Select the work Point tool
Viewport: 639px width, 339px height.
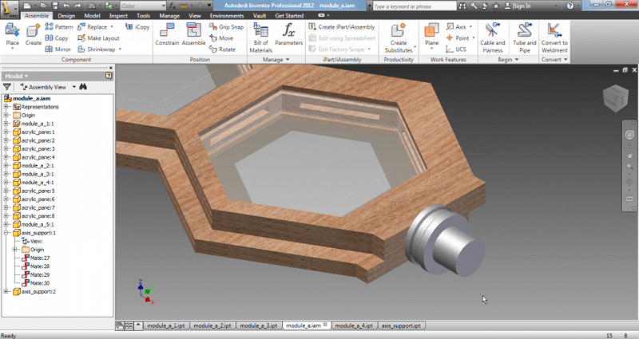coord(460,37)
